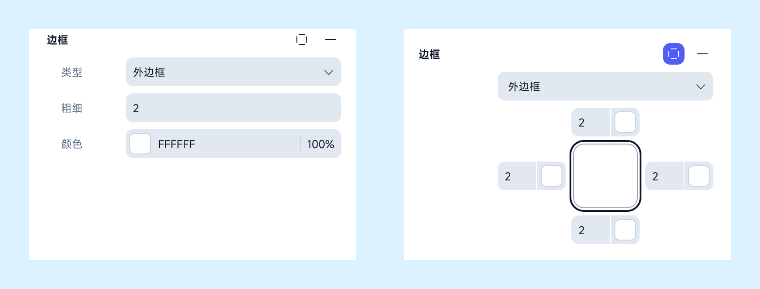Image resolution: width=760 pixels, height=289 pixels.
Task: Click the left border color swatch
Action: 552,176
